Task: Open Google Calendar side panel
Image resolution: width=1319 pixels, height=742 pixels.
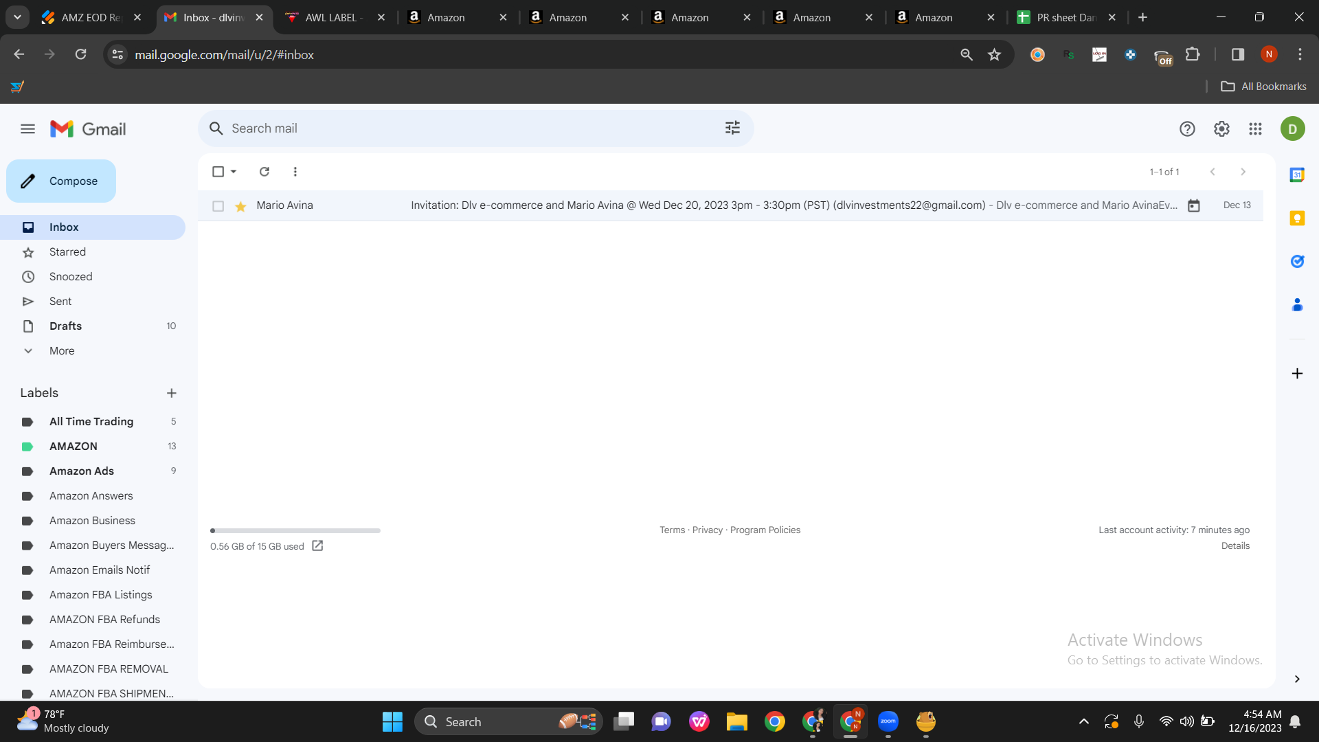Action: click(1297, 175)
